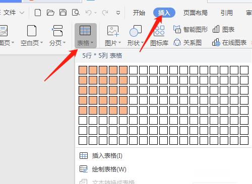Expand the 空白页 blank page dropdown
The width and height of the screenshot is (252, 184).
pos(32,36)
